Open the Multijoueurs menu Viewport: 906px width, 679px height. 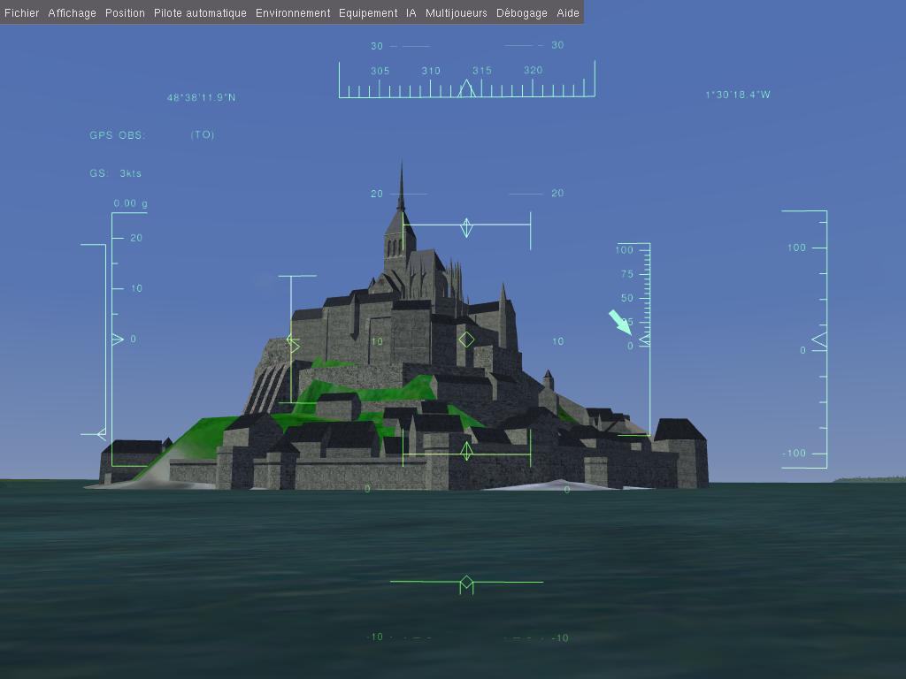(x=457, y=12)
